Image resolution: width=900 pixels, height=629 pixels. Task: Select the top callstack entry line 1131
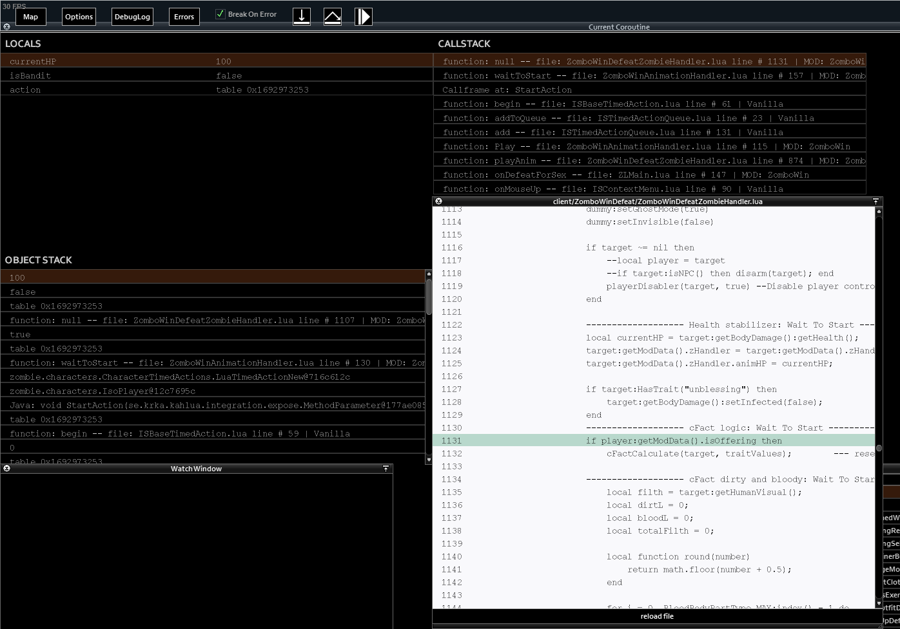[x=650, y=61]
